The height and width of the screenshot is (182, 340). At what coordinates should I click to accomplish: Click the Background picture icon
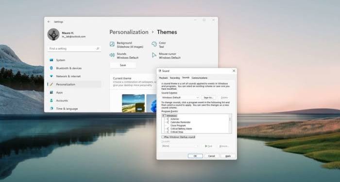point(112,44)
